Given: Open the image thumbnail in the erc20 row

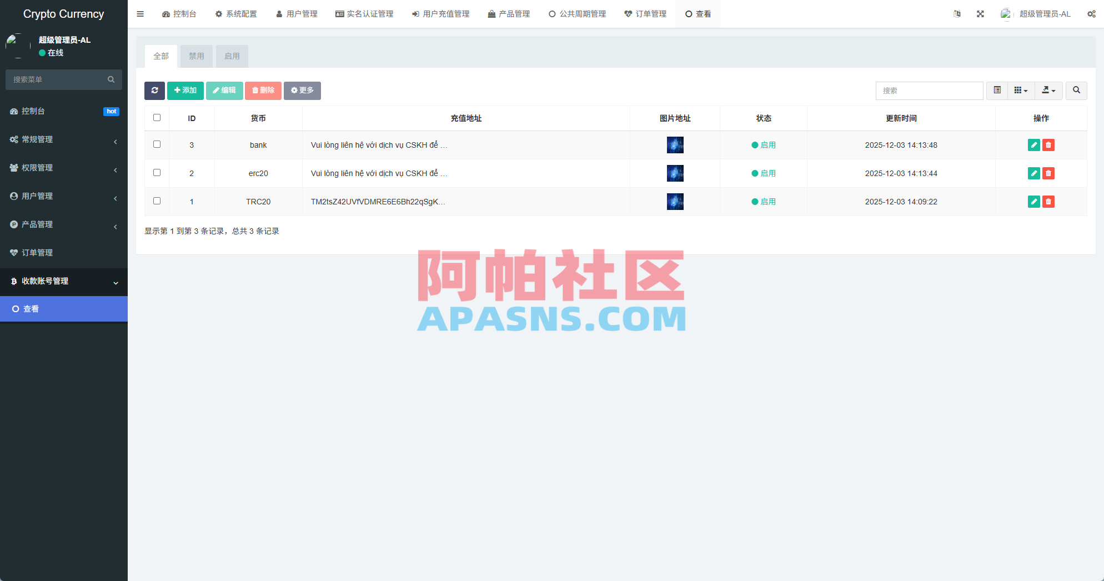Looking at the screenshot, I should tap(675, 173).
